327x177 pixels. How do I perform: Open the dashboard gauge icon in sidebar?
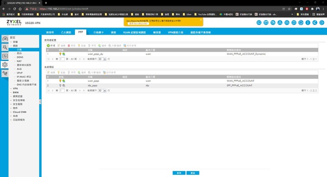tap(5, 39)
